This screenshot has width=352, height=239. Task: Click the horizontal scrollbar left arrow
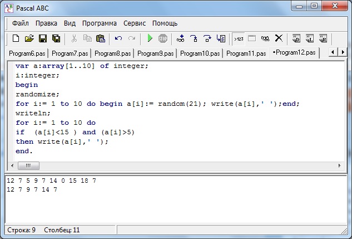12,165
